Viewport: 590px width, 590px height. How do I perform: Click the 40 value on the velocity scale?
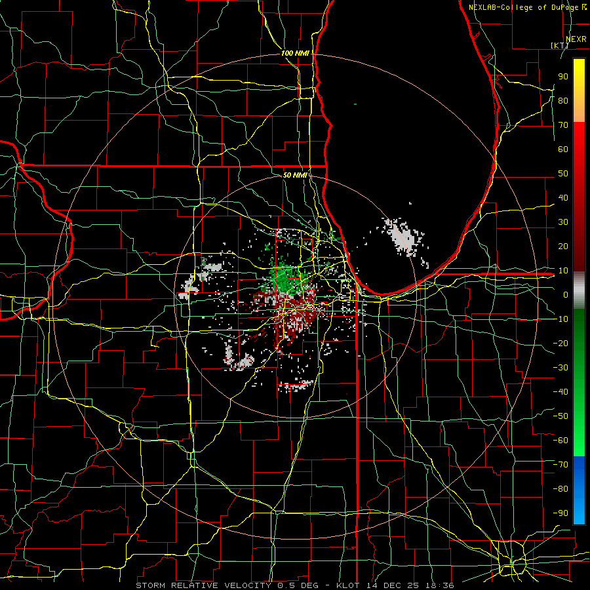pyautogui.click(x=563, y=198)
